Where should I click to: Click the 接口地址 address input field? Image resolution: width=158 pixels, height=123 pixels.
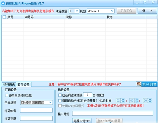113,113
